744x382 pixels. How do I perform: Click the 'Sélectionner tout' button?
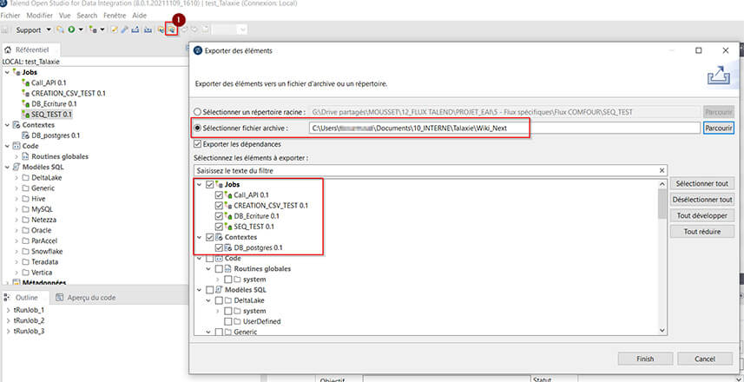pos(701,184)
